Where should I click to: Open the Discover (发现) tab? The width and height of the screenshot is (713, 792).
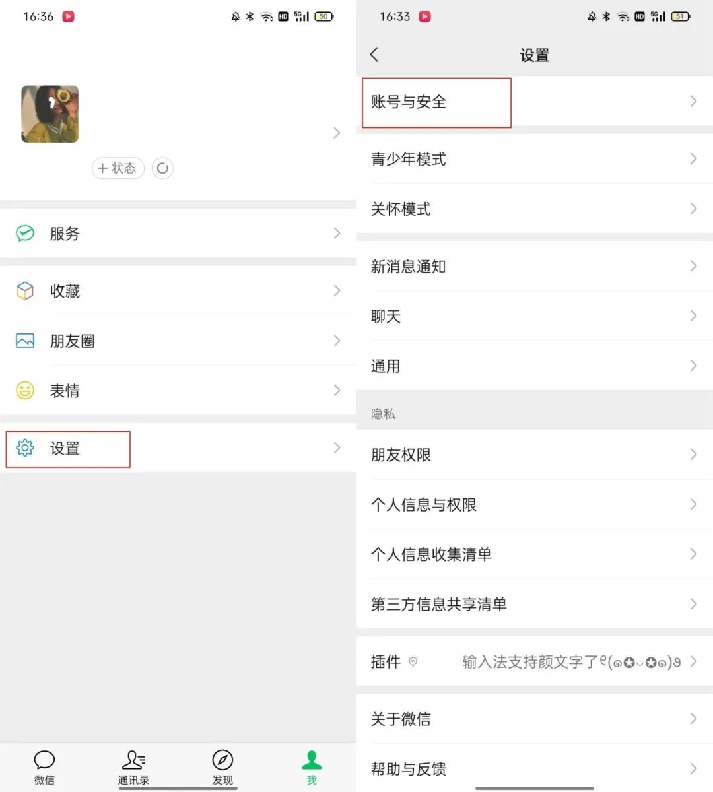point(222,768)
